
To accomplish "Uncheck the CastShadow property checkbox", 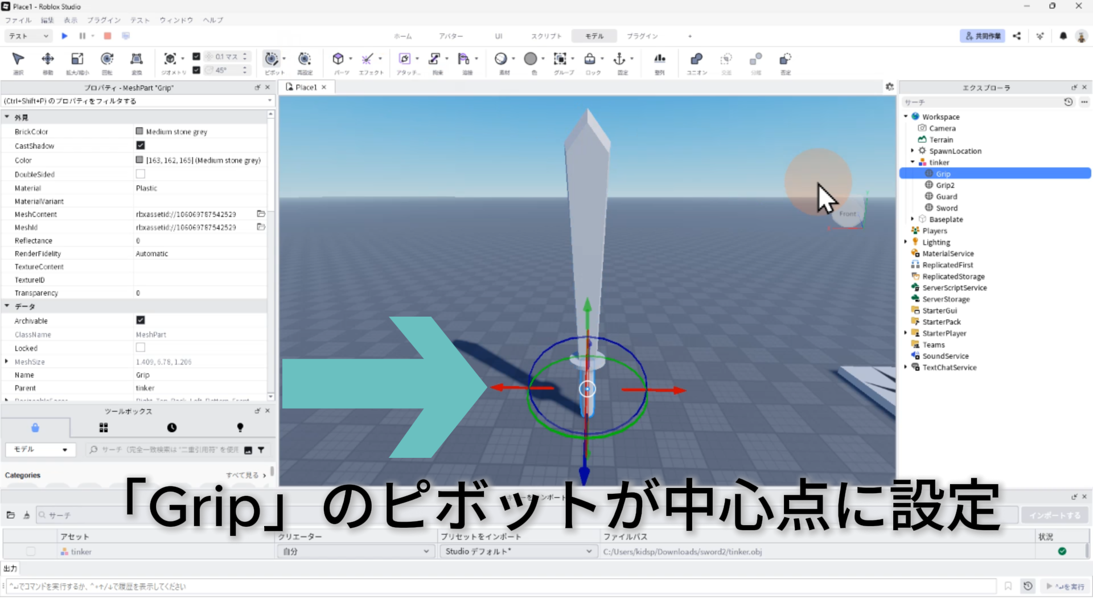I will (141, 146).
